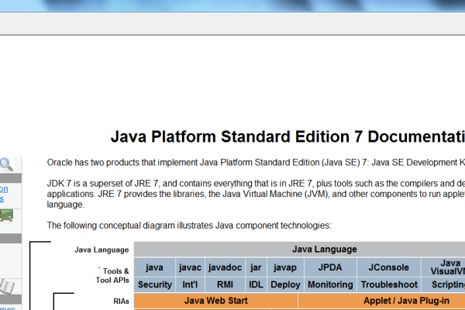Open the Monitoring cell in diagram

click(330, 284)
